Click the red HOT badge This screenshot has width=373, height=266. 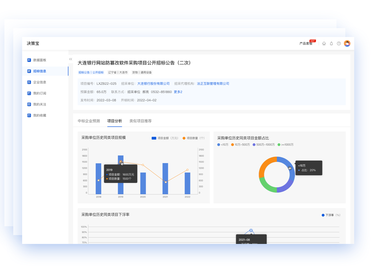pyautogui.click(x=312, y=41)
